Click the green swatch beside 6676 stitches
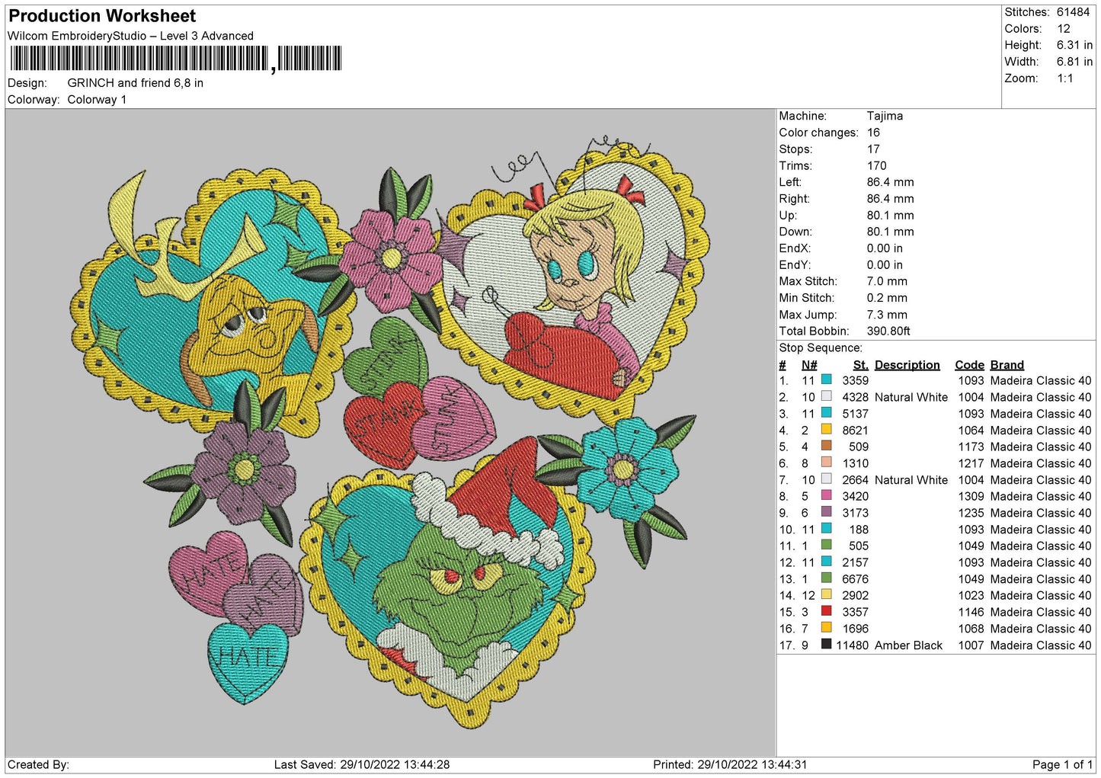 [826, 578]
